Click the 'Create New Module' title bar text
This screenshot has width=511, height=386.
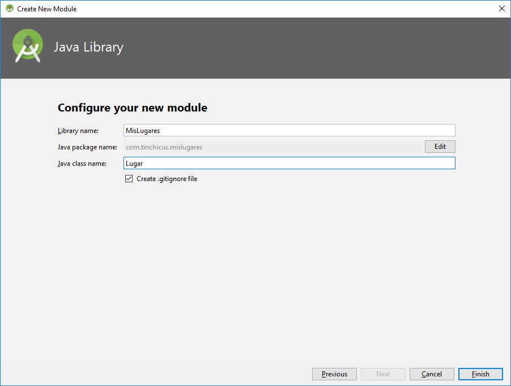[47, 9]
